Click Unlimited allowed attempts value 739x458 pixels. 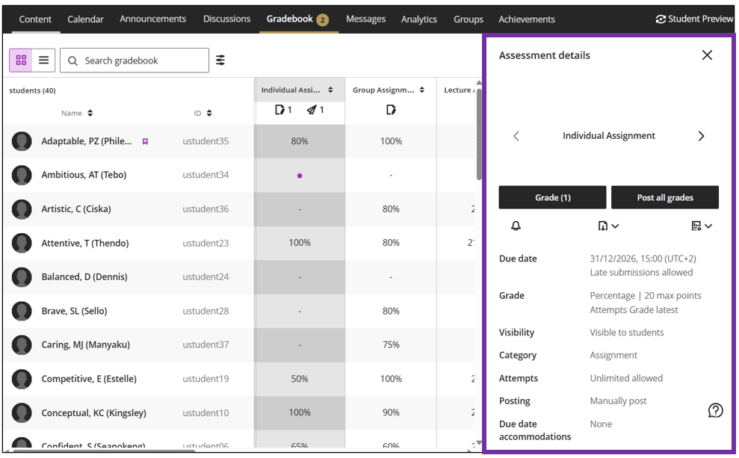coord(626,378)
